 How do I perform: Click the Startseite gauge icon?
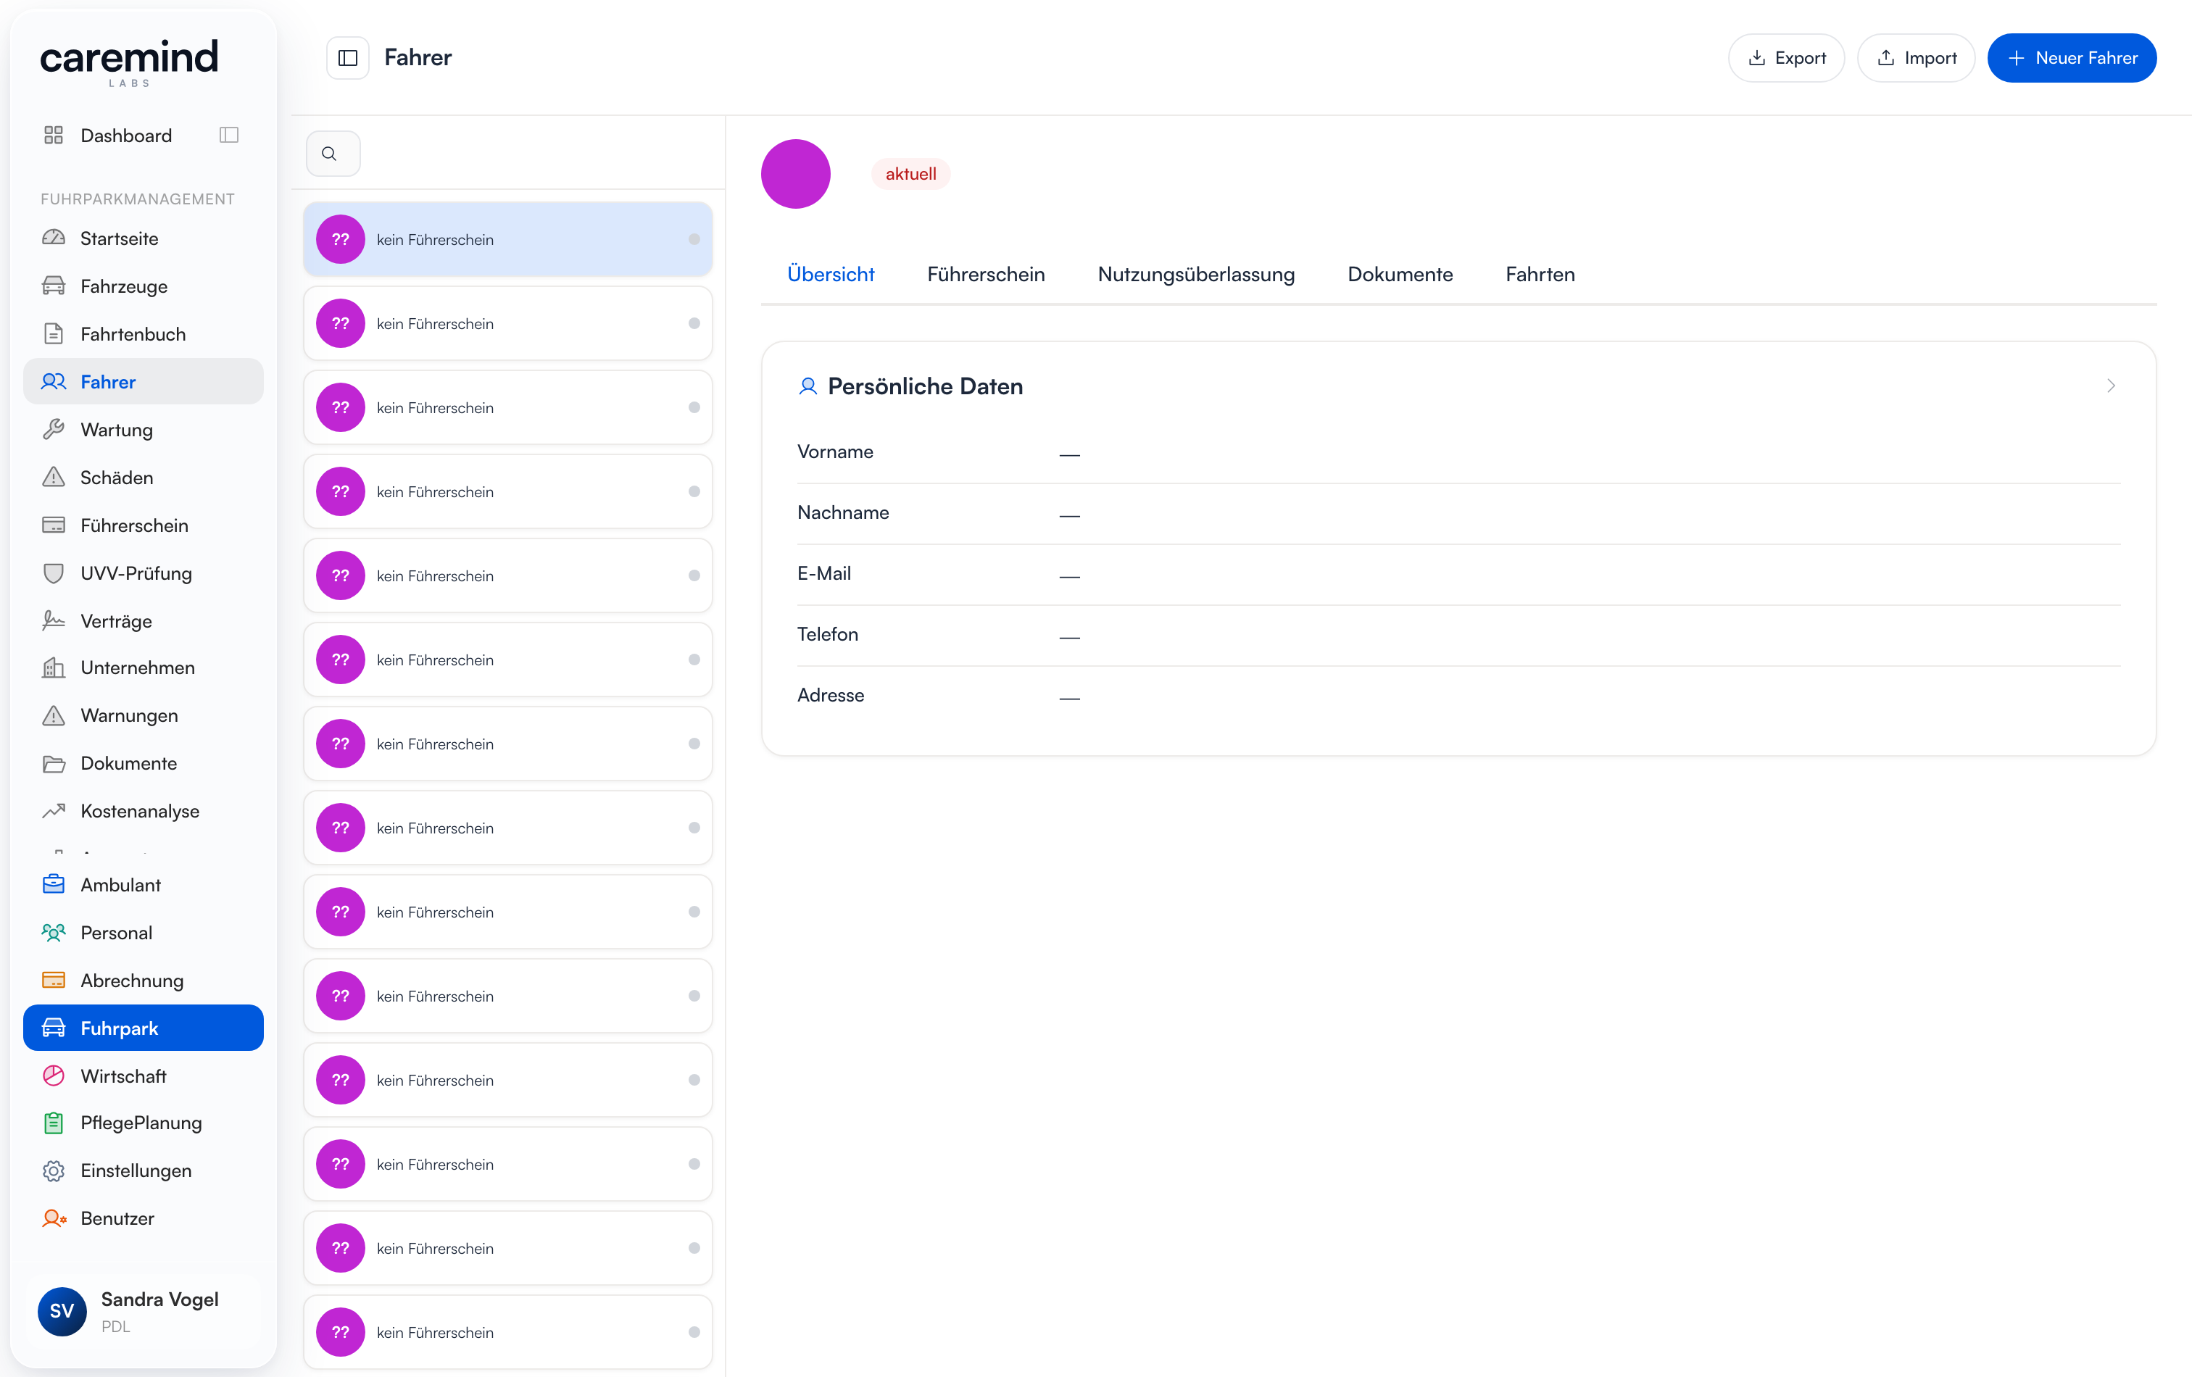click(54, 238)
